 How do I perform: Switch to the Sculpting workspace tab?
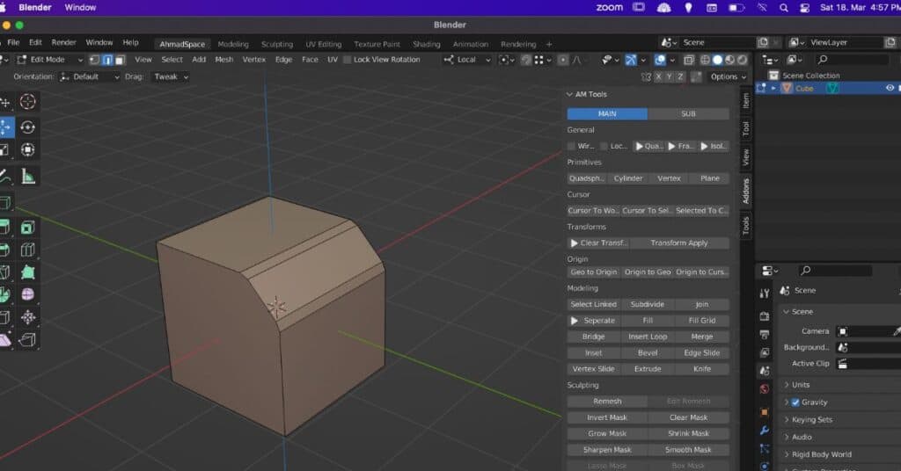point(276,44)
